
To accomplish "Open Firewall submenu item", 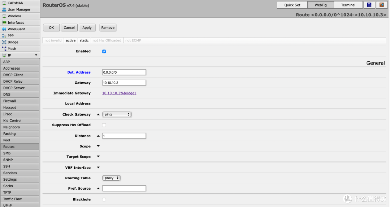I will (19, 101).
